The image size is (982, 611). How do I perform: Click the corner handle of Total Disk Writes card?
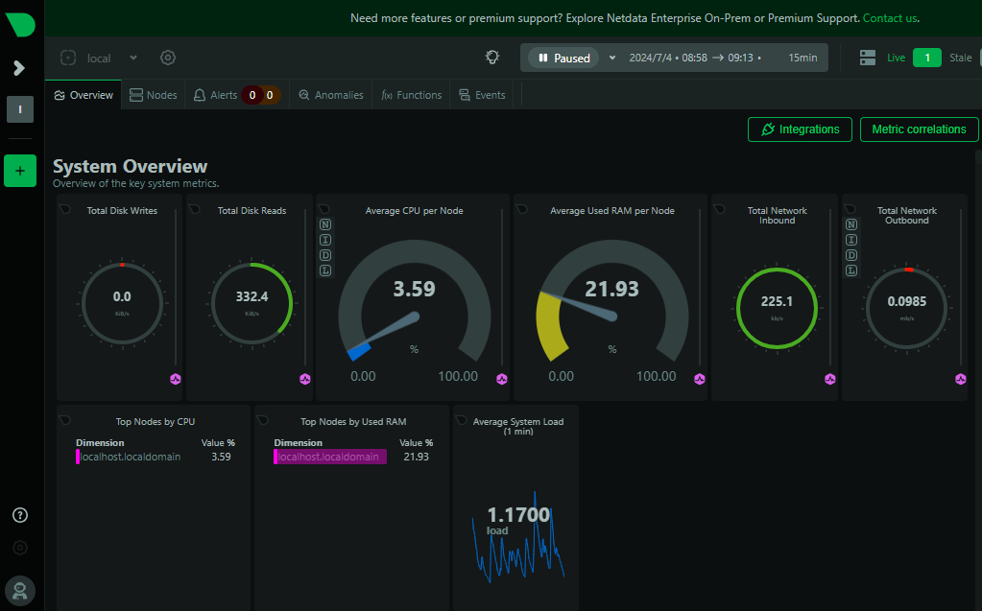[x=64, y=209]
